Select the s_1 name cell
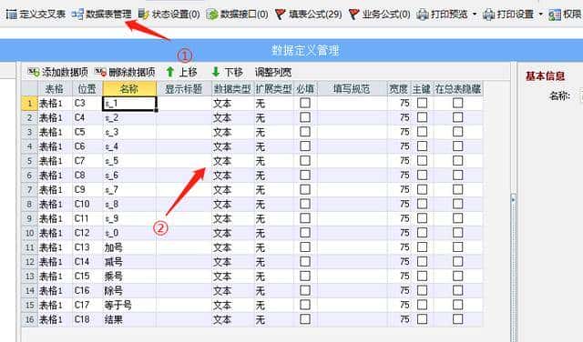 (x=129, y=103)
